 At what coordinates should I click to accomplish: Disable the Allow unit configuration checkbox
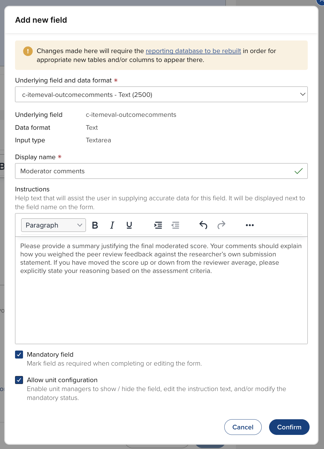click(x=19, y=380)
